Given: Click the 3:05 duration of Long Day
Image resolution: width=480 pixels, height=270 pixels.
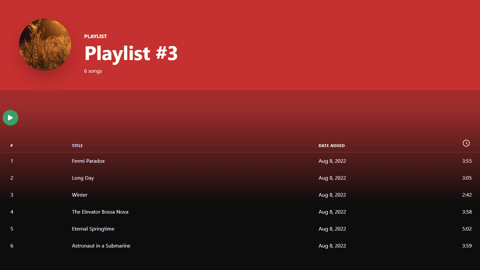Looking at the screenshot, I should coord(467,178).
